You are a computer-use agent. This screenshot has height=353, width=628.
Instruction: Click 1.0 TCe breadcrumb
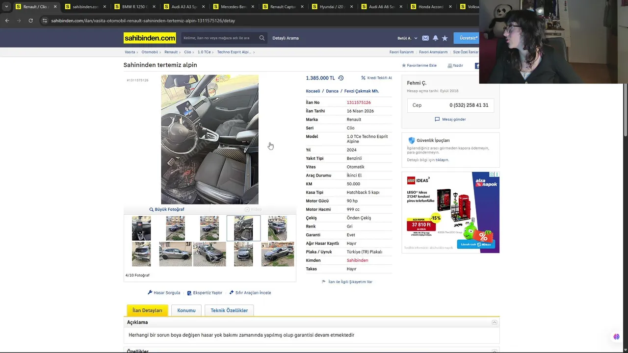point(204,52)
